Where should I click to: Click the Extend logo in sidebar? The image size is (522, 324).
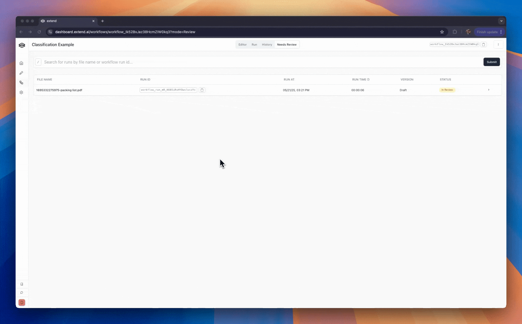pyautogui.click(x=22, y=45)
